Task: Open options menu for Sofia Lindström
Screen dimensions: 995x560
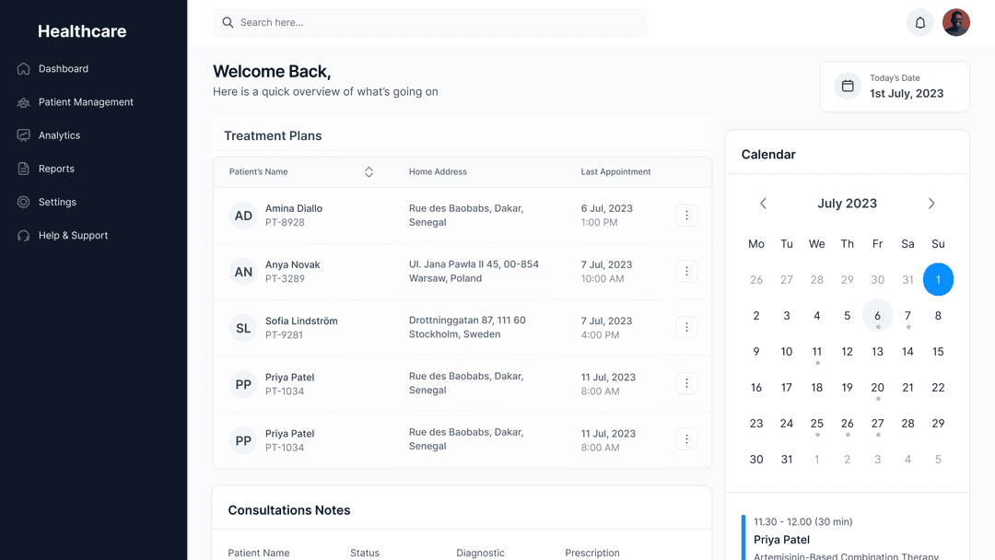Action: pos(686,327)
